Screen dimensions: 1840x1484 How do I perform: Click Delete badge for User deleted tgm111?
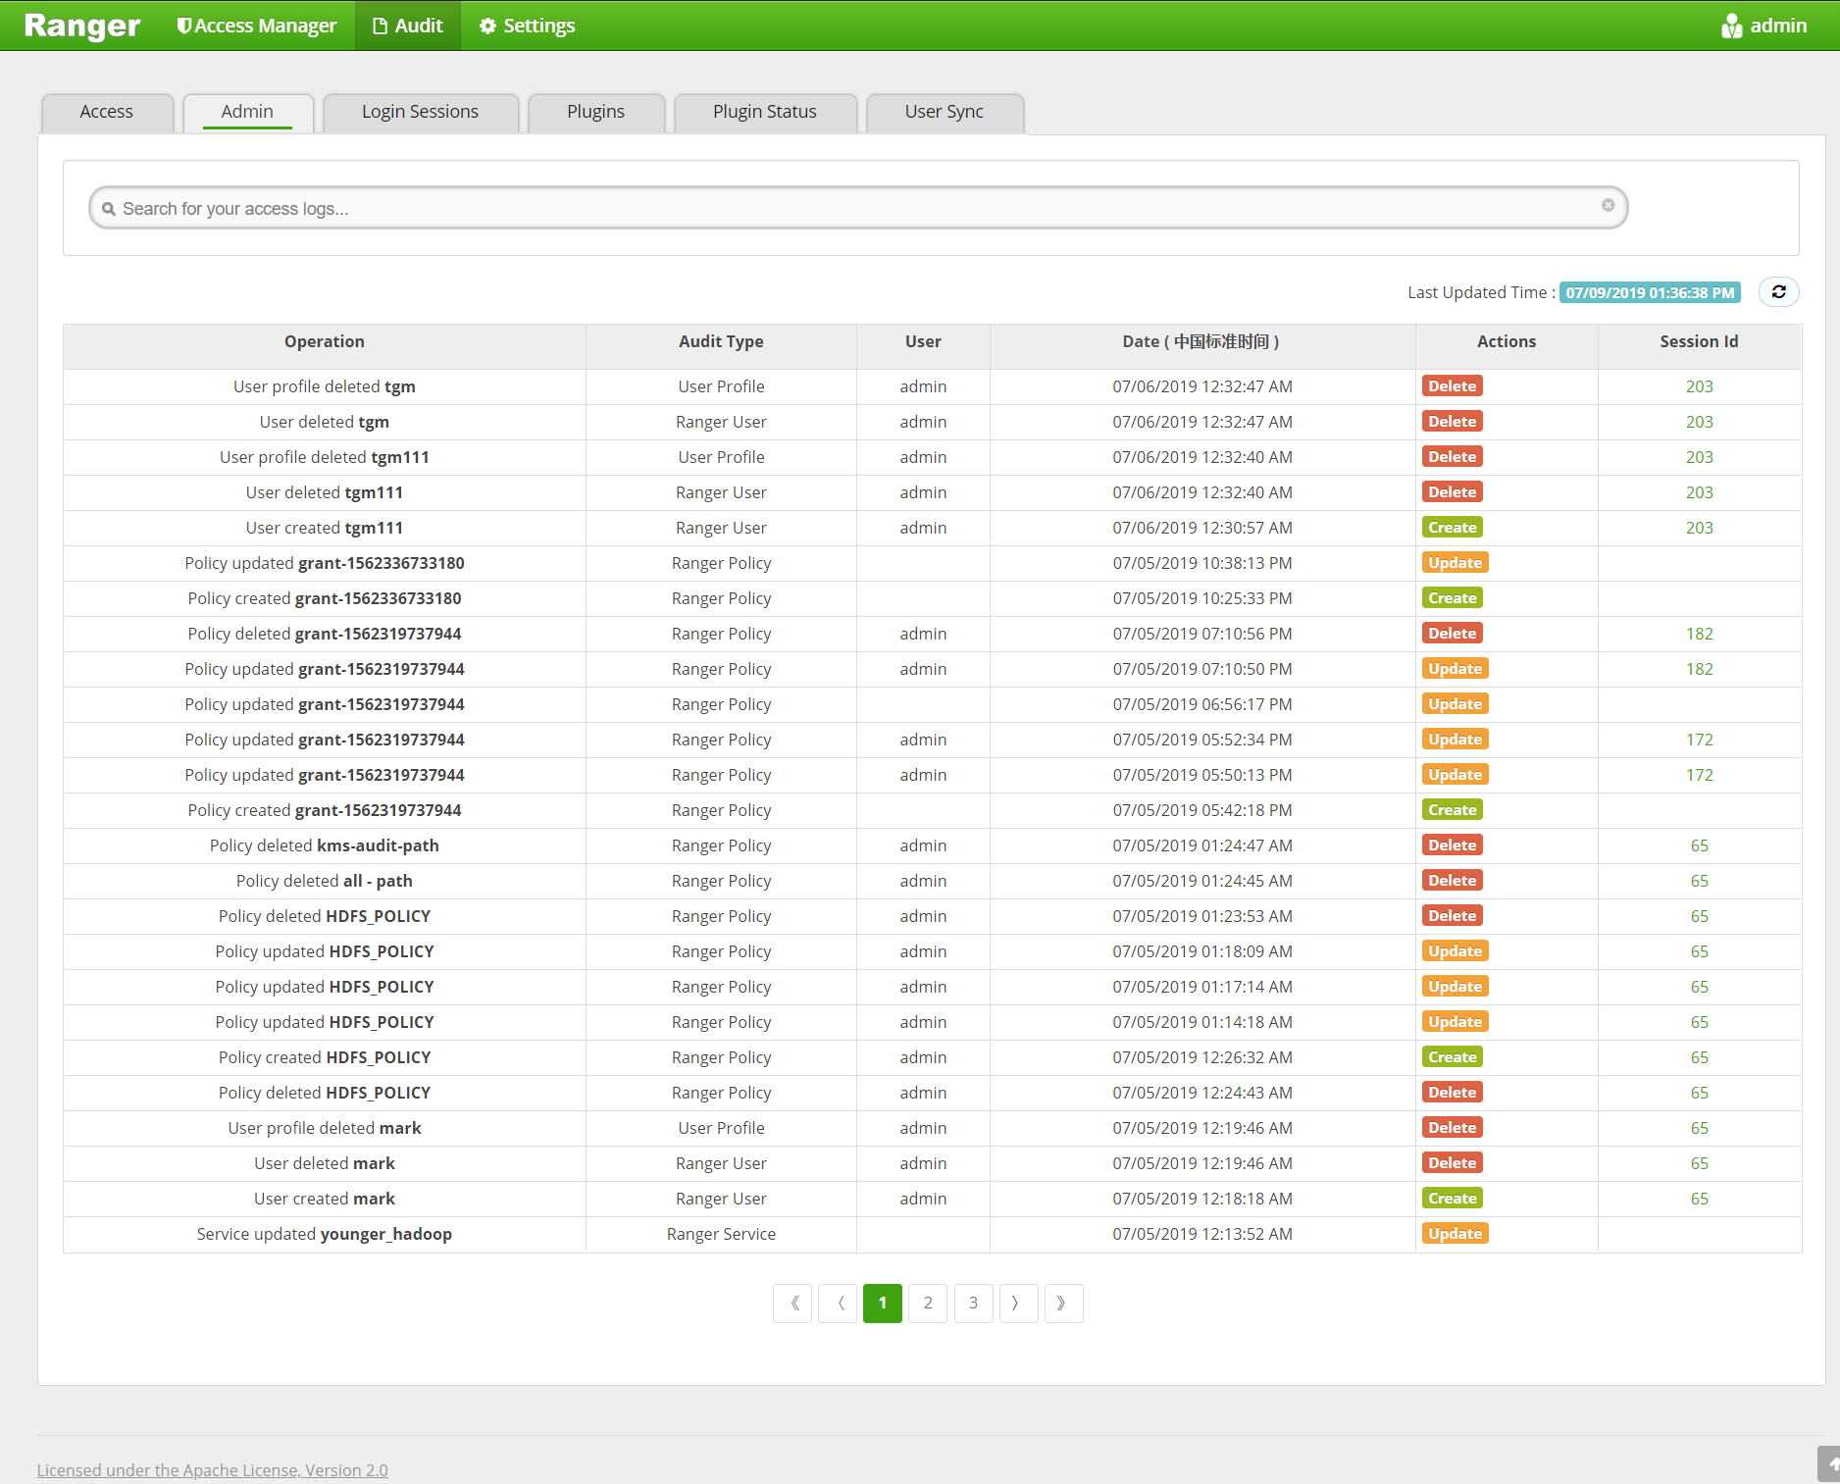1452,492
